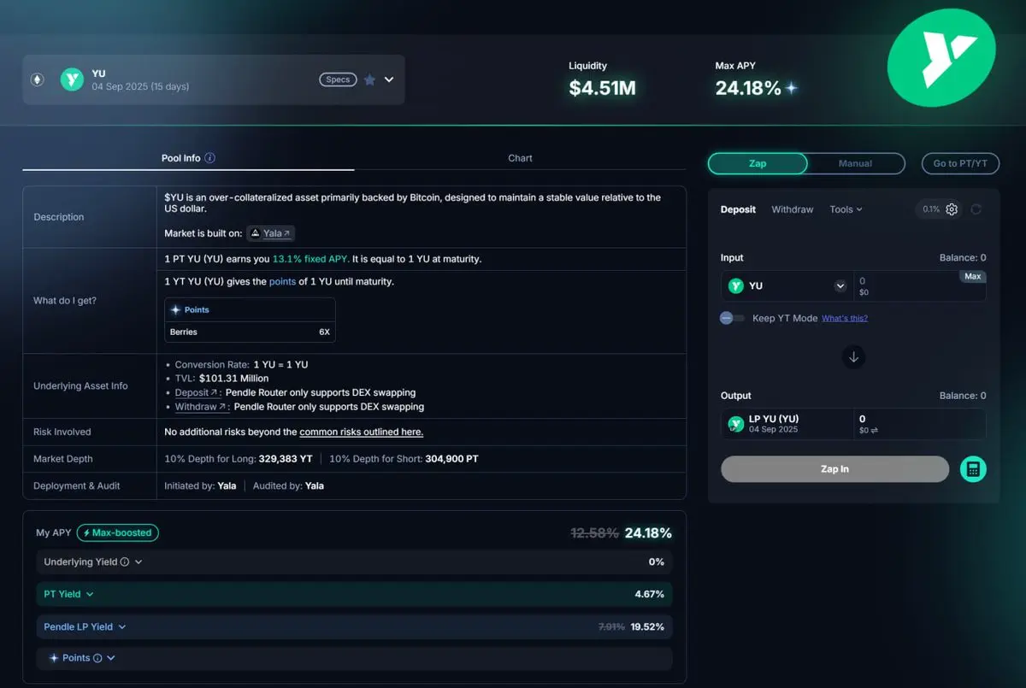Expand the YU market selector chevron
The image size is (1026, 688).
(x=389, y=79)
